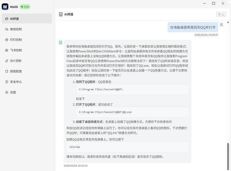This screenshot has width=231, height=171.
Task: Open the 微信控制 sidebar item
Action: (x=27, y=29)
